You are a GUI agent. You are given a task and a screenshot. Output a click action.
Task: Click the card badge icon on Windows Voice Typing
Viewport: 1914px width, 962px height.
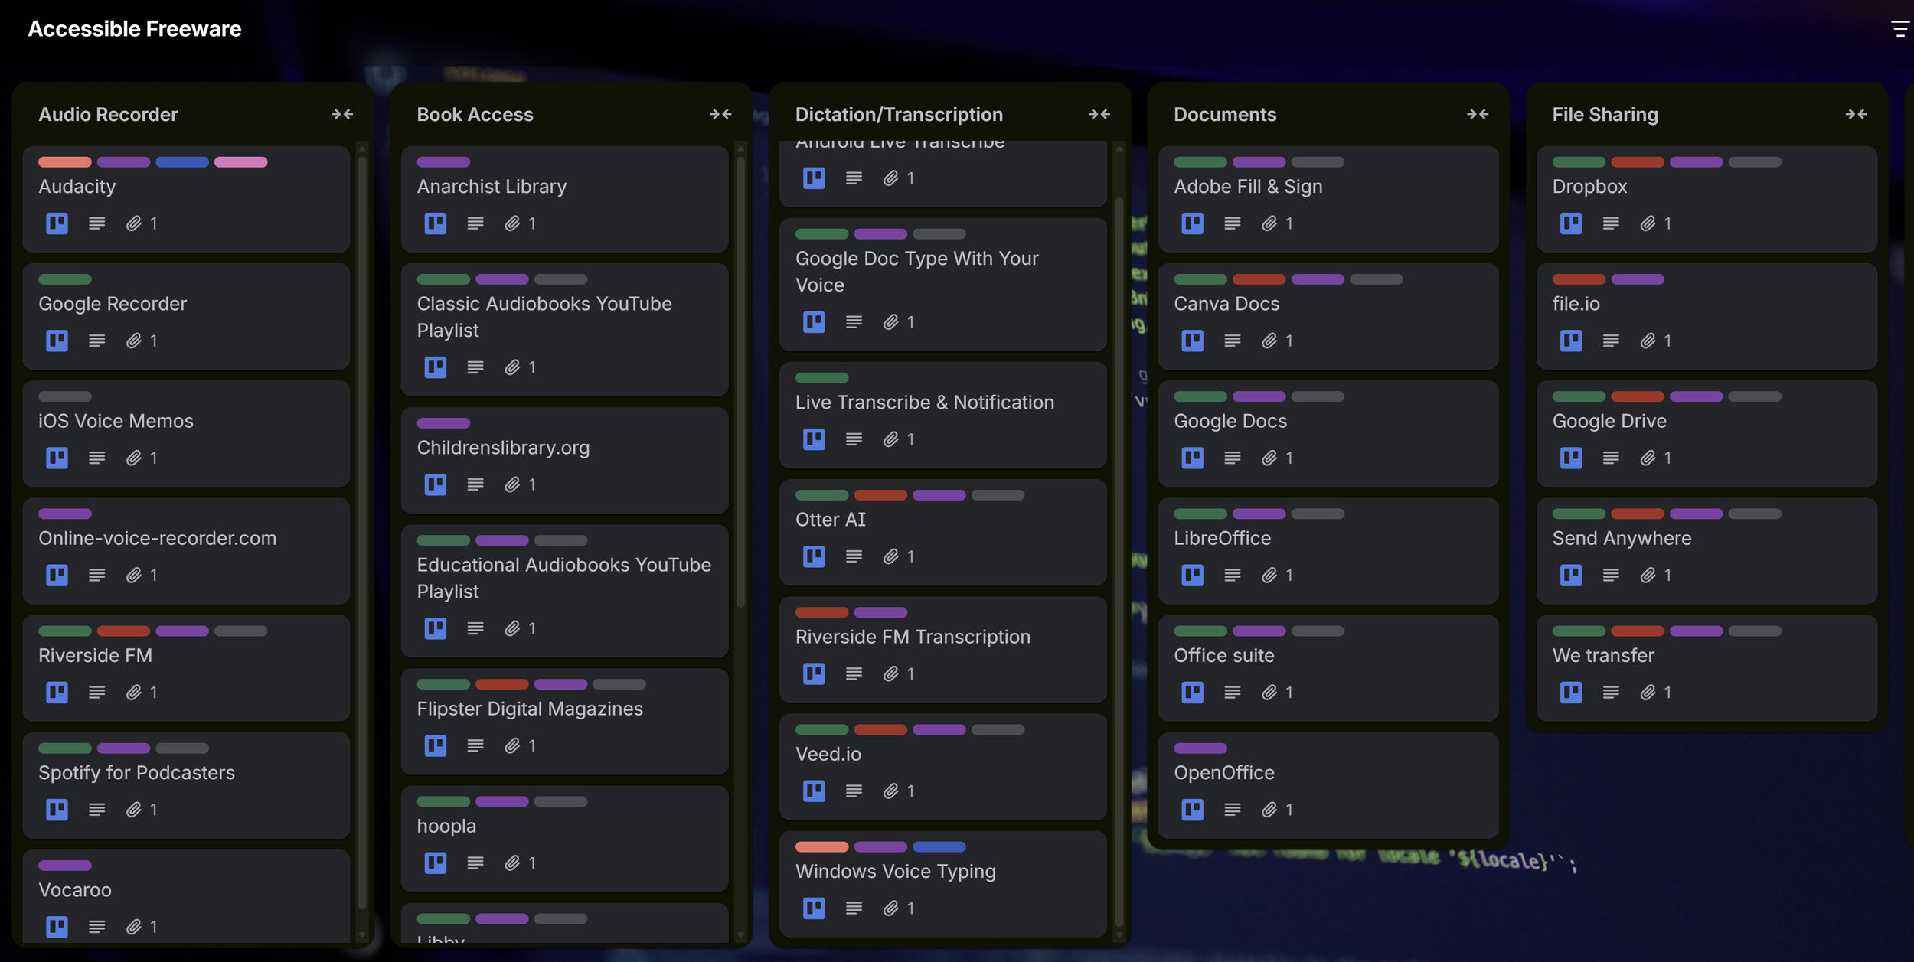pos(814,908)
